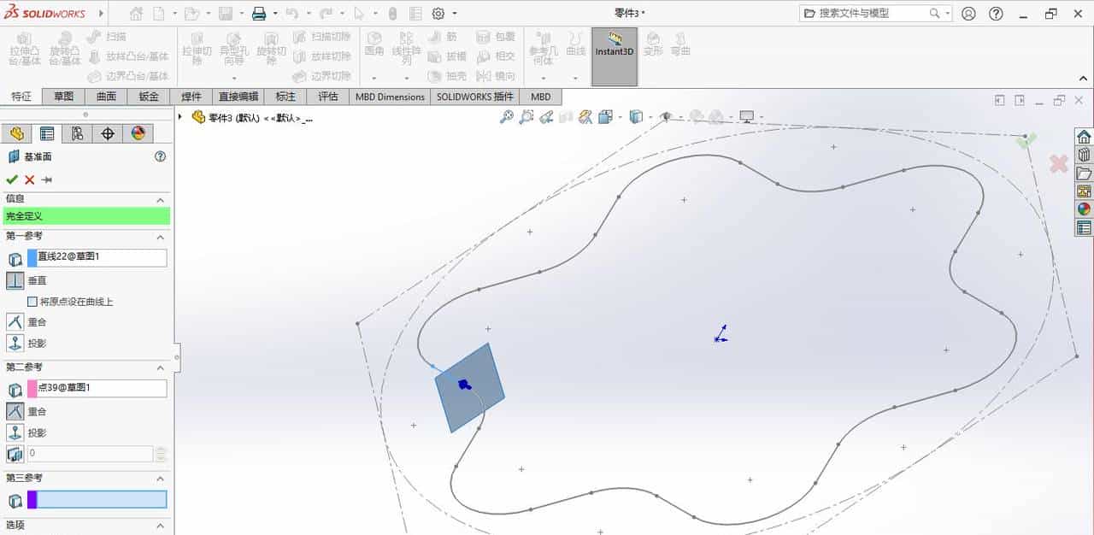
Task: Toggle 投影 under the Second Reference
Action: click(15, 432)
